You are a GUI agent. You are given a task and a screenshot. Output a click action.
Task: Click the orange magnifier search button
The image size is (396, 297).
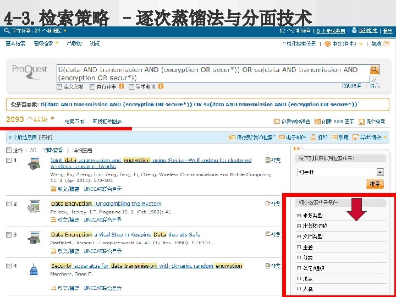point(375,70)
